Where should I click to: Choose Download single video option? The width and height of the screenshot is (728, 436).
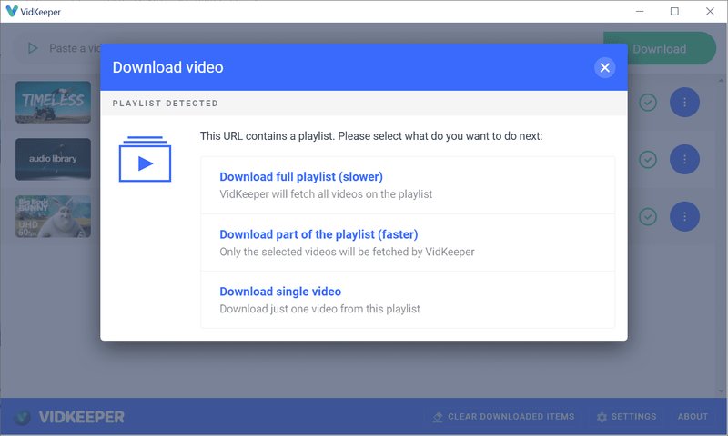click(x=408, y=300)
